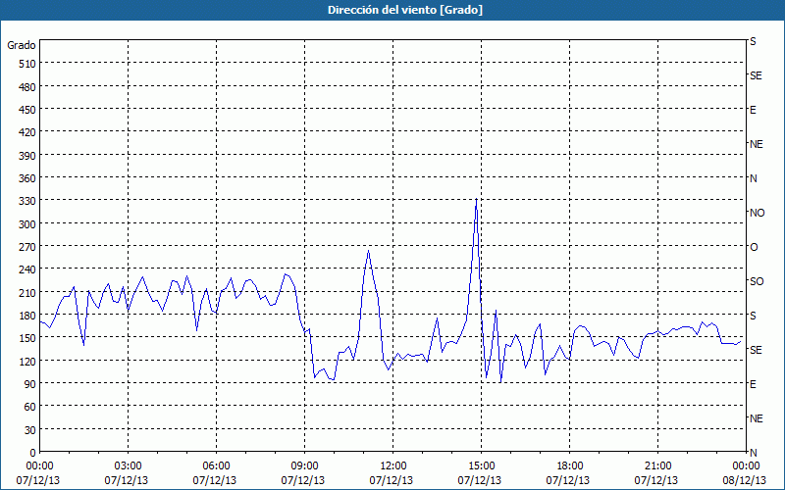This screenshot has height=490, width=785.
Task: Click the 12:00 time label on x-axis
Action: pyautogui.click(x=393, y=466)
